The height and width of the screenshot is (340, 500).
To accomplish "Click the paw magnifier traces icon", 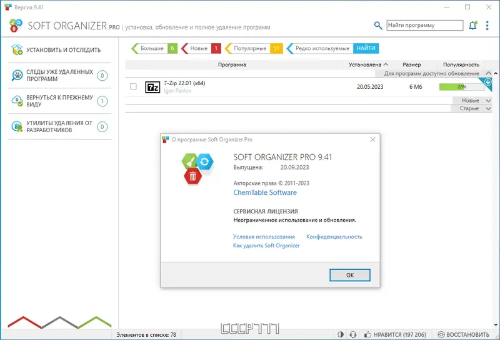I will 17,75.
